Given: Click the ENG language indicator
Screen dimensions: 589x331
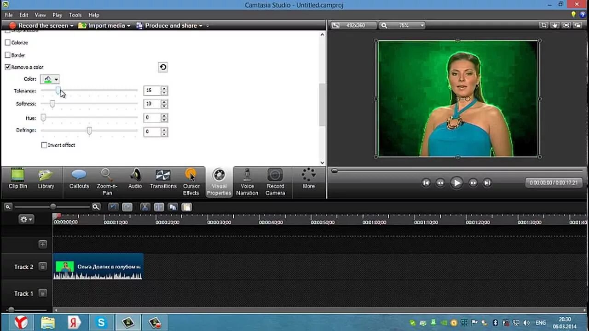Looking at the screenshot, I should coord(541,323).
